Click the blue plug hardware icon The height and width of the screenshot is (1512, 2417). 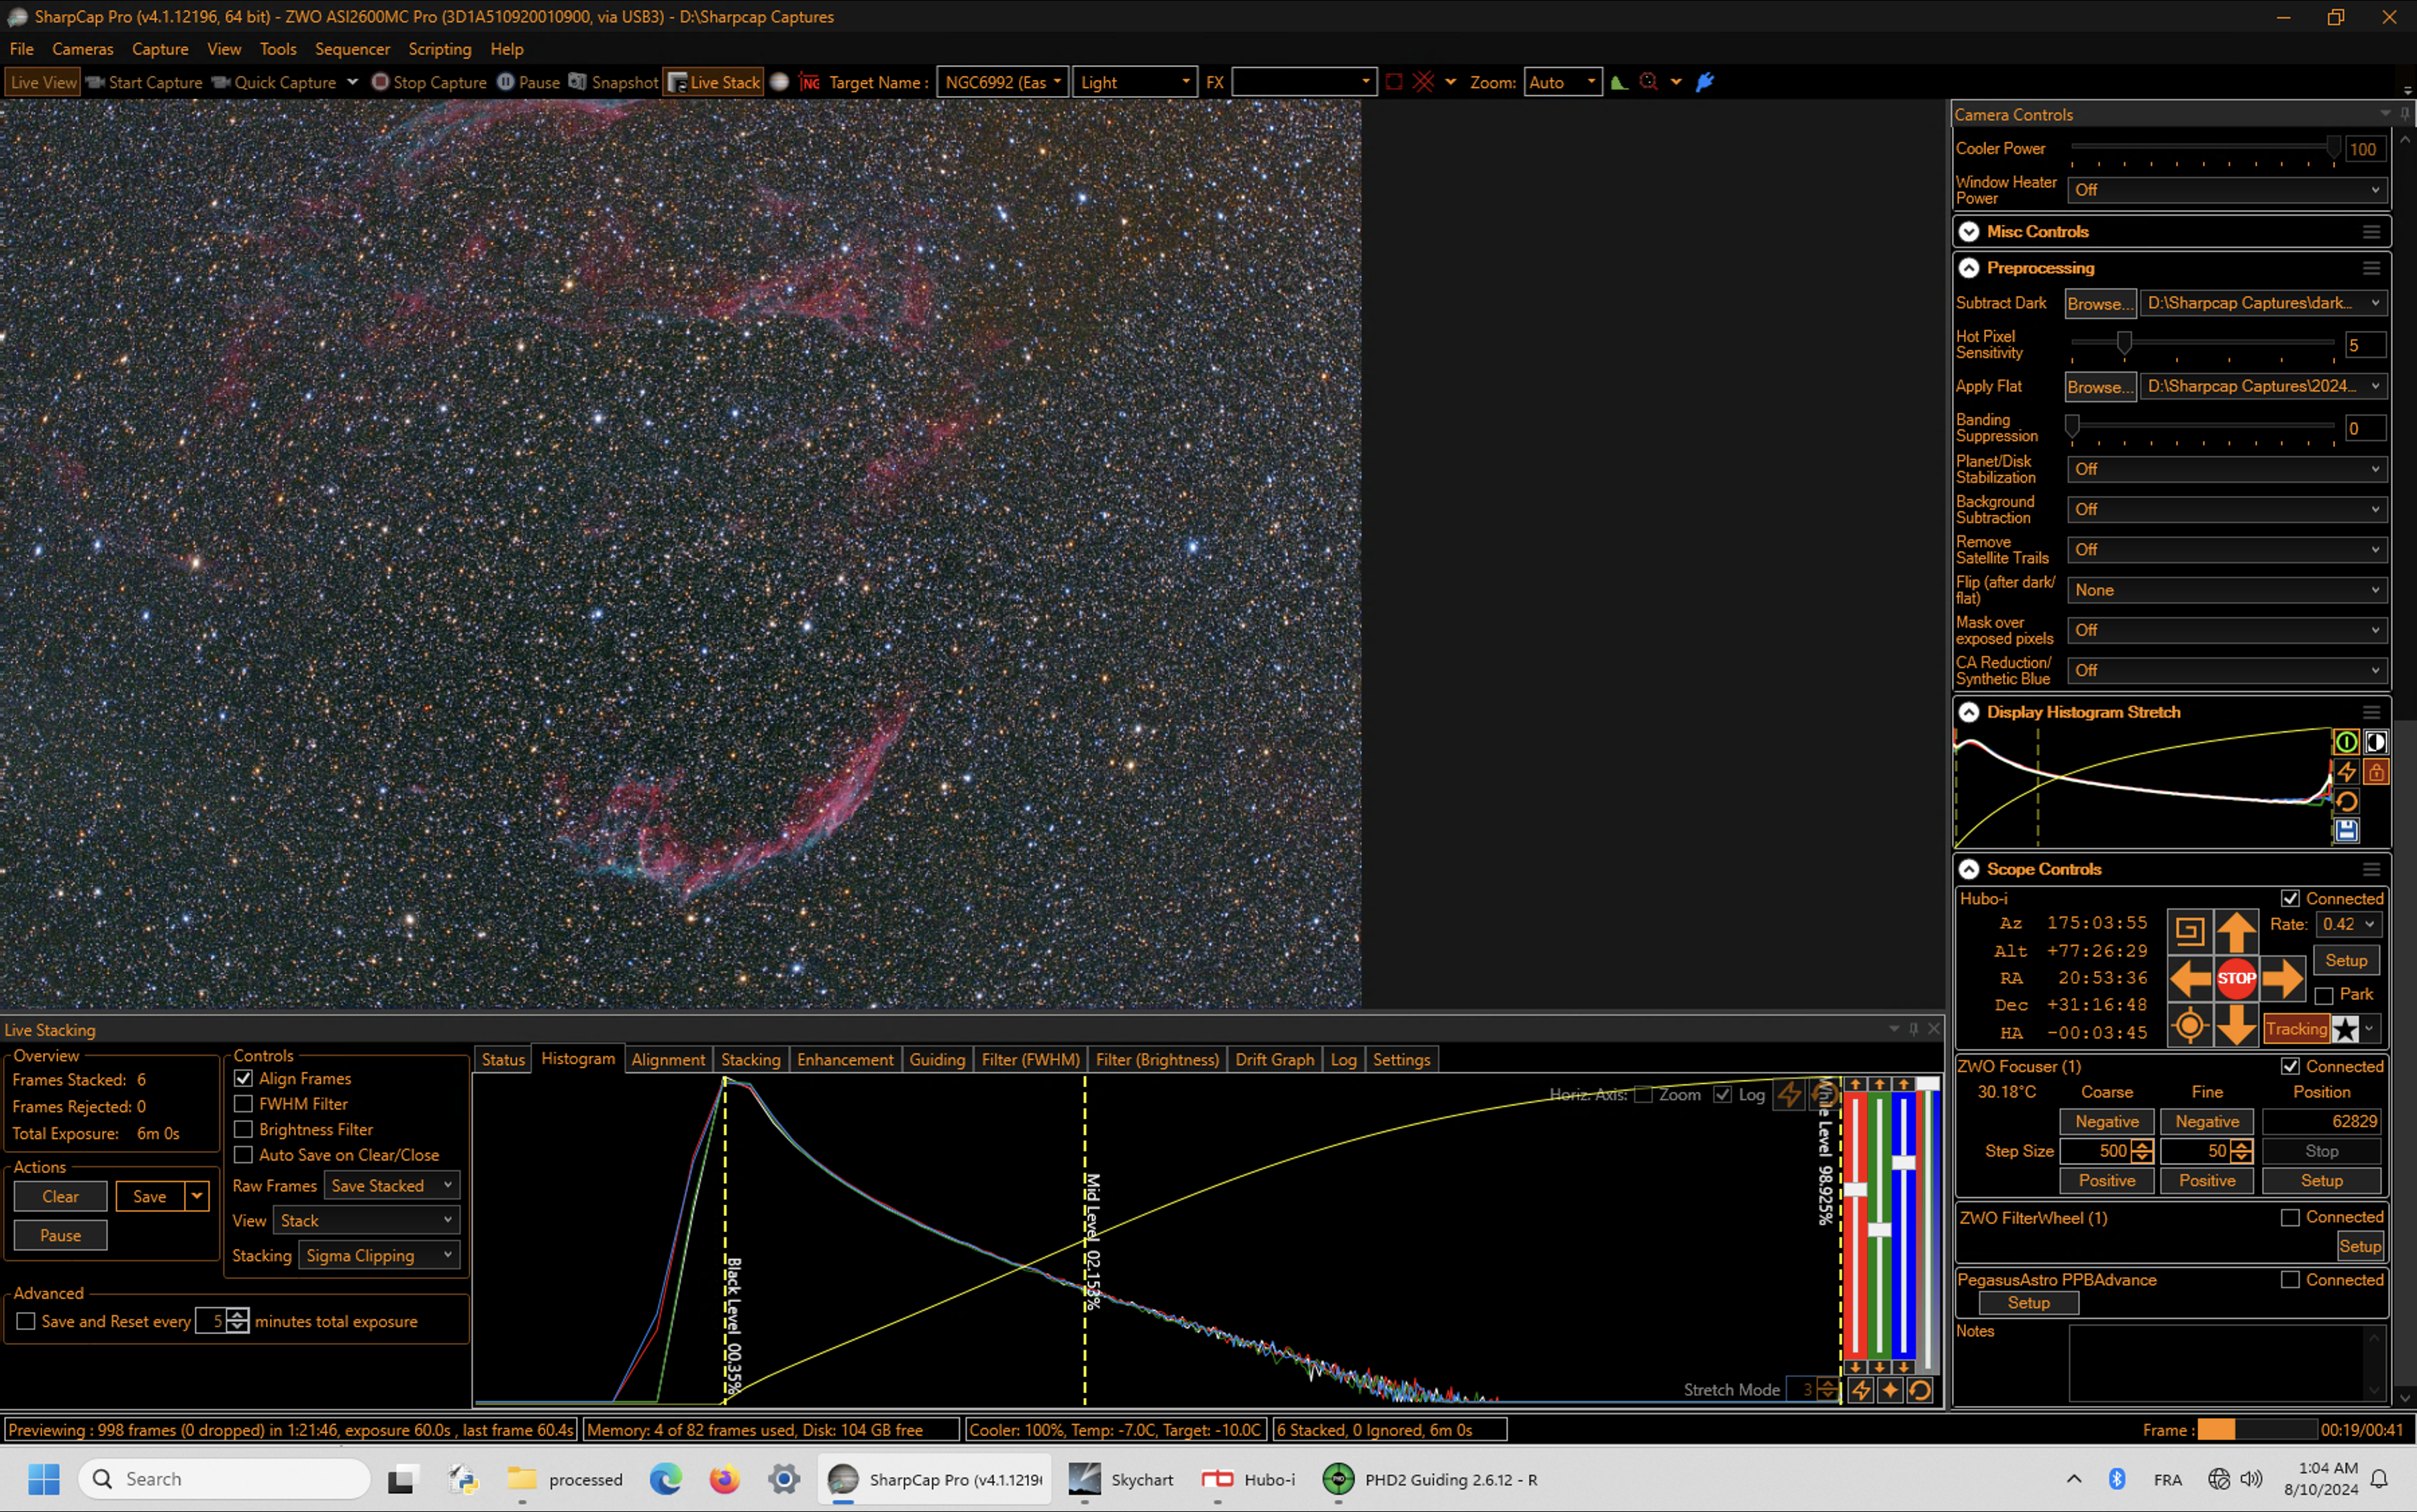point(1705,82)
